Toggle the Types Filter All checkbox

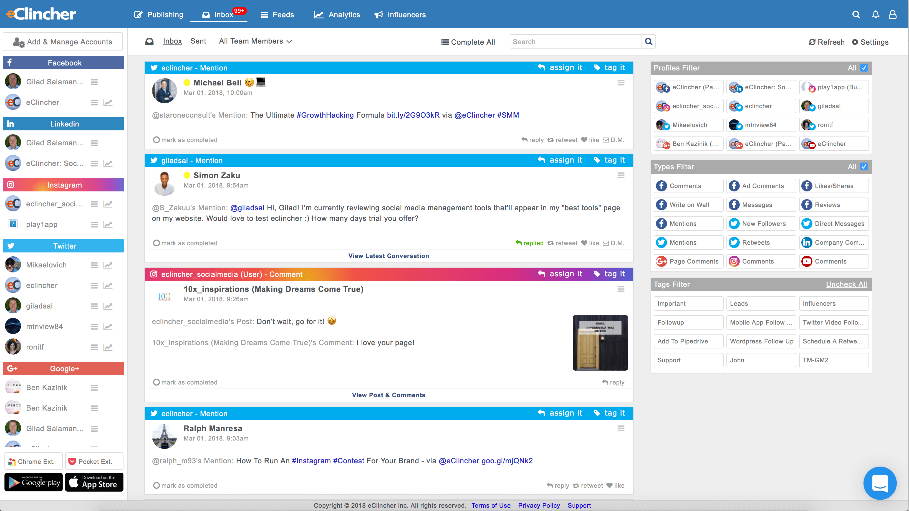[x=864, y=166]
